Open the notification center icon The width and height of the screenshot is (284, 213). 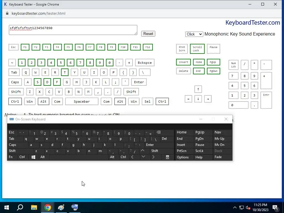(275, 207)
